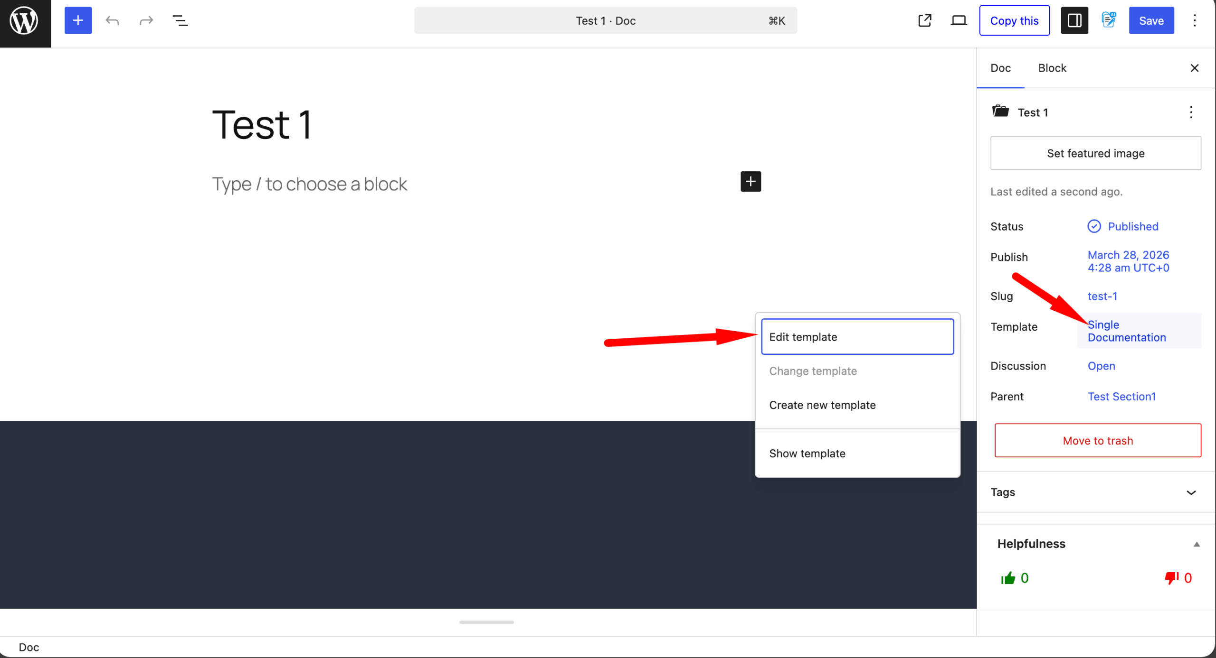This screenshot has width=1216, height=658.
Task: Toggle the settings sidebar panel
Action: coord(1074,20)
